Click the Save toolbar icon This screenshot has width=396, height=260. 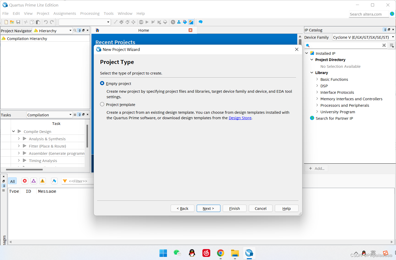point(18,22)
